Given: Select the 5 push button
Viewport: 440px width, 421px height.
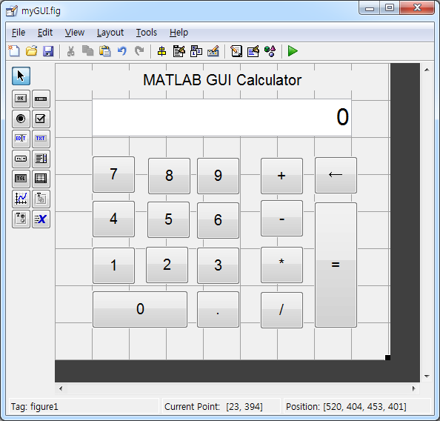Looking at the screenshot, I should [x=168, y=219].
